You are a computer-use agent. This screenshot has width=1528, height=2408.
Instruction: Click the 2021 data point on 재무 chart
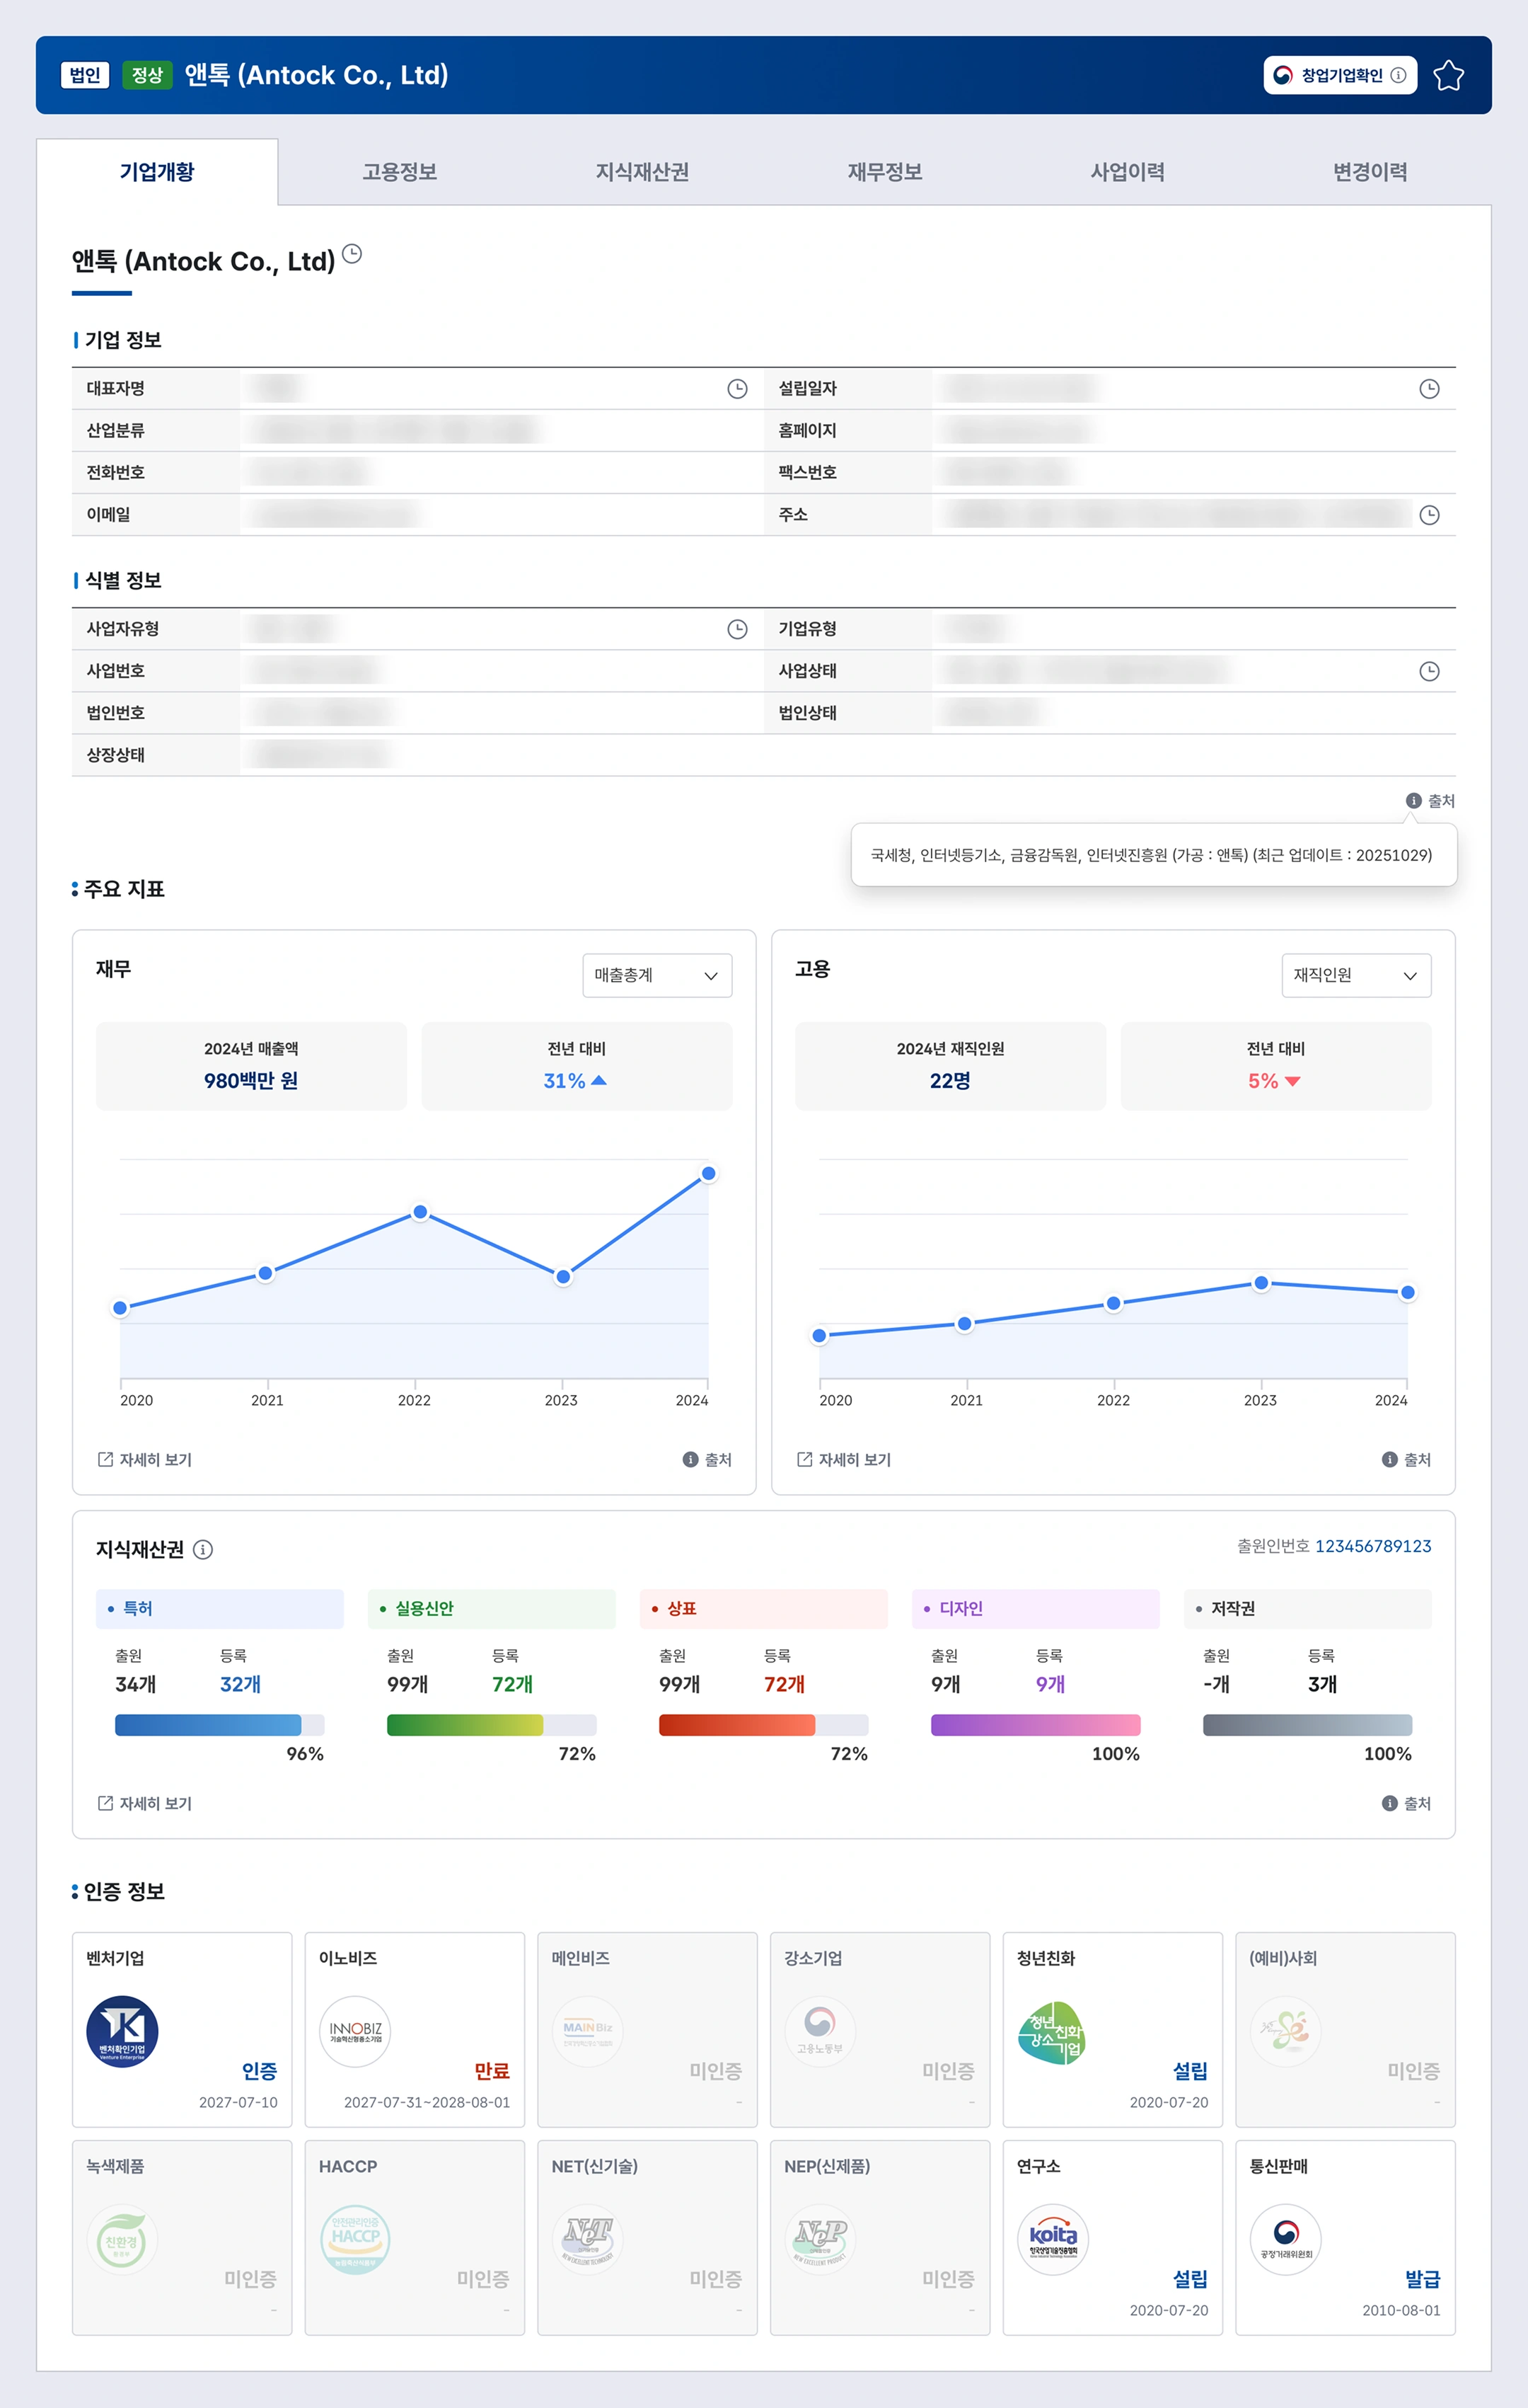pyautogui.click(x=265, y=1273)
